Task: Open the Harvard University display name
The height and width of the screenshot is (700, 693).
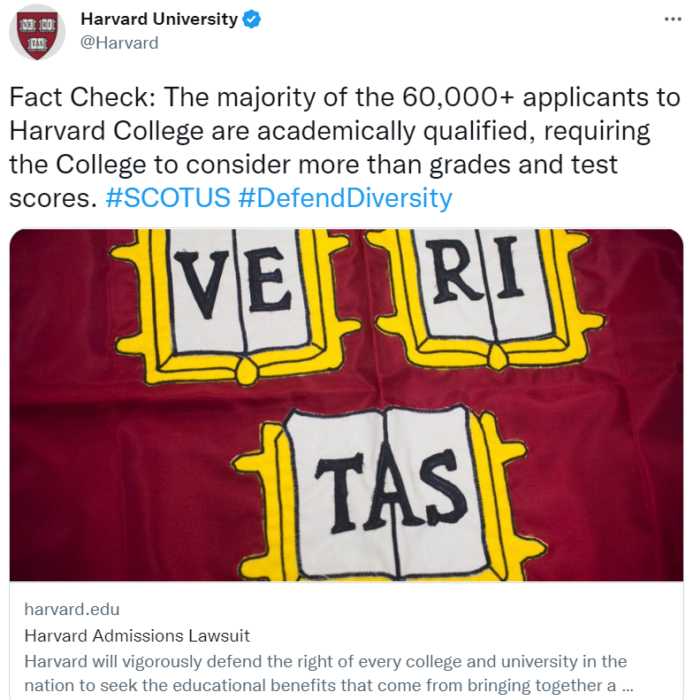Action: click(159, 19)
